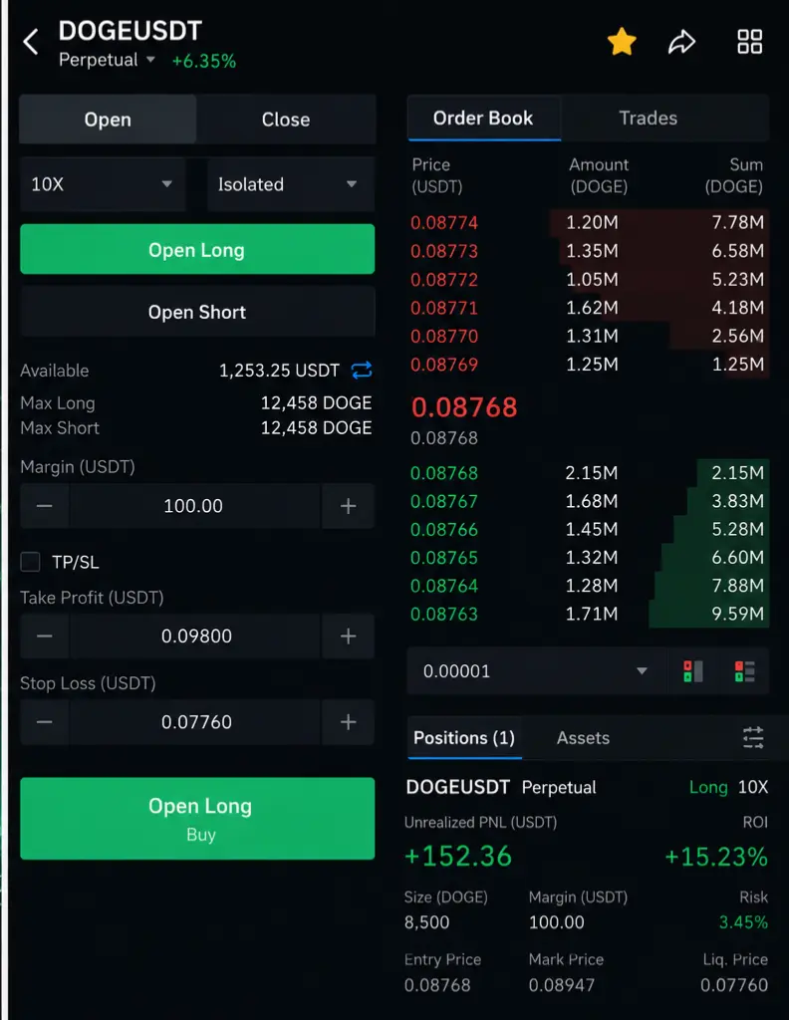Screen dimensions: 789x1020
Task: Click the Long 10X position label
Action: point(728,787)
